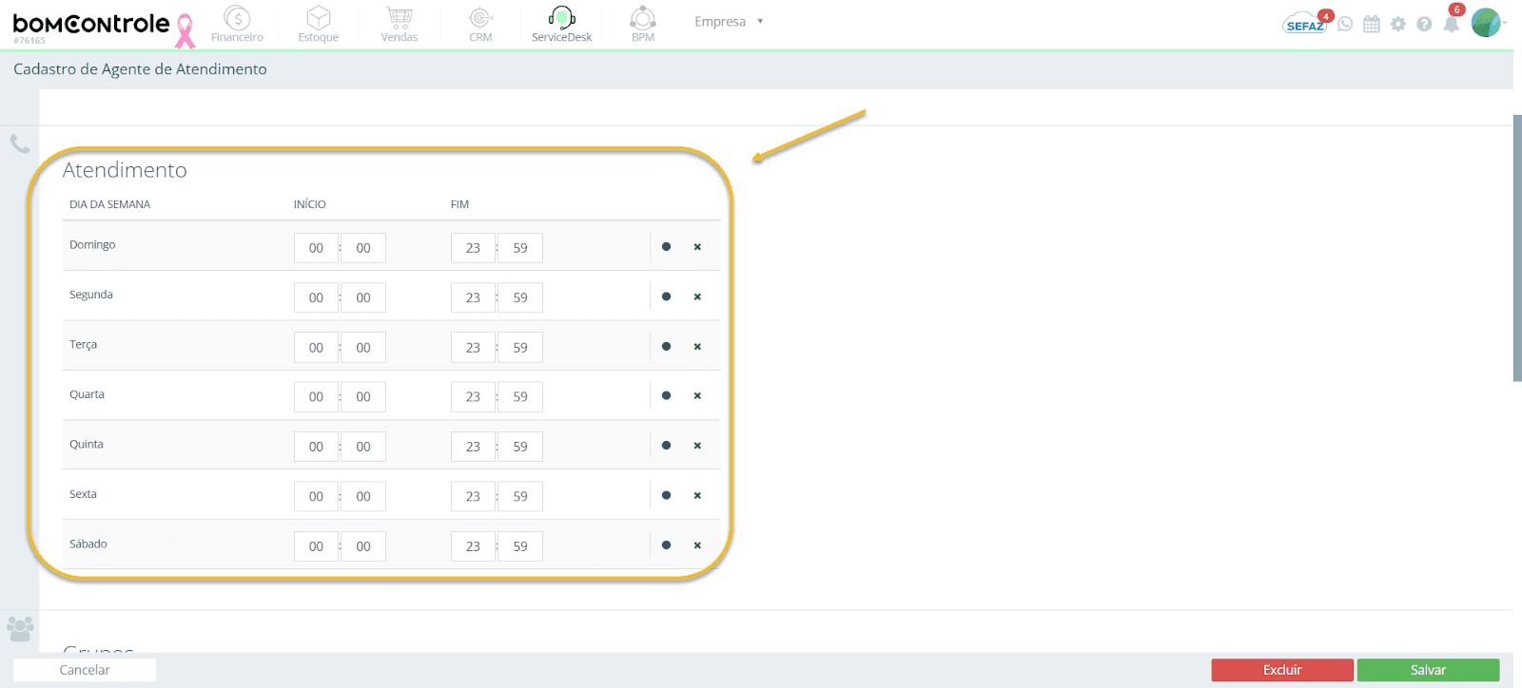1522x688 pixels.
Task: Click the dot icon on Domingo row
Action: tap(666, 247)
